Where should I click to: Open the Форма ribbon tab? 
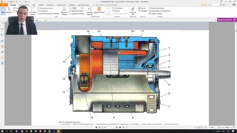point(41,5)
